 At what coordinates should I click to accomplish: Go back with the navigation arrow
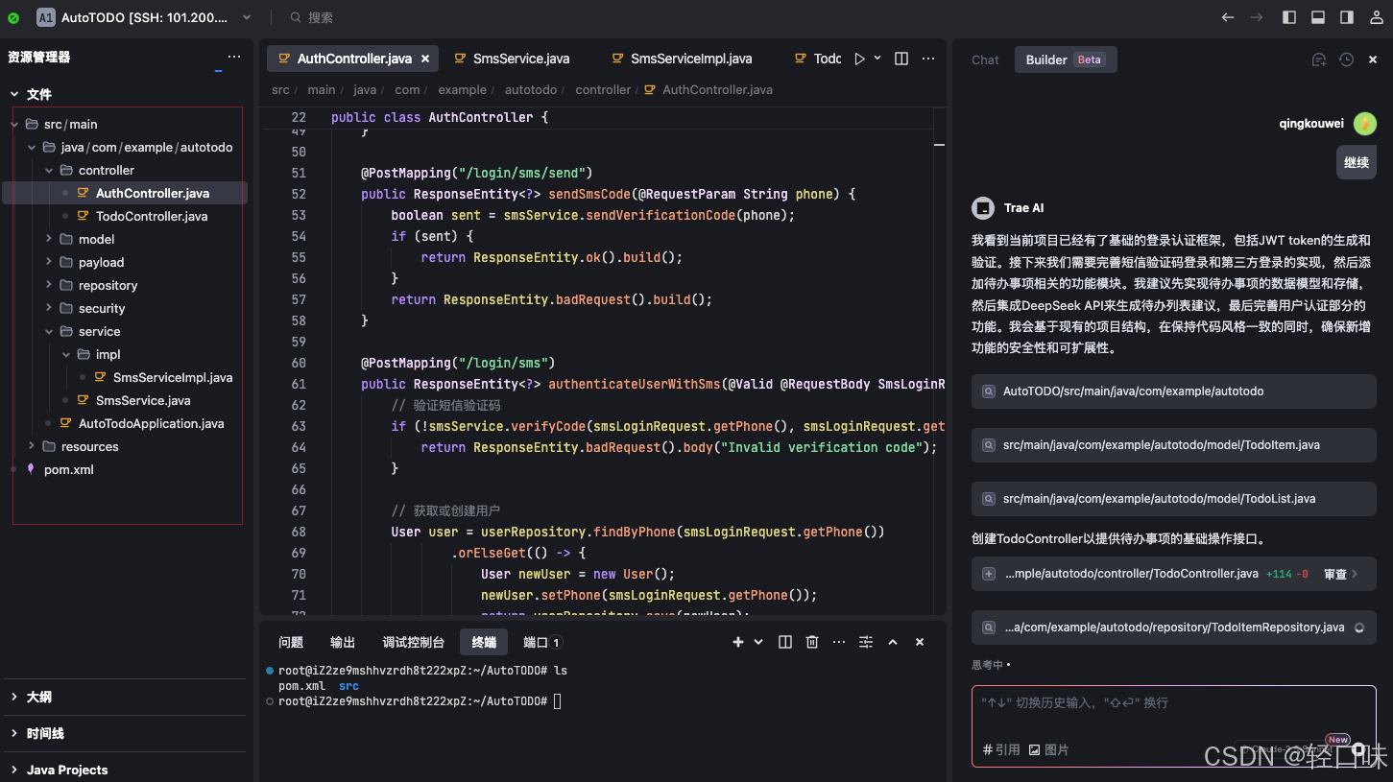pyautogui.click(x=1227, y=17)
